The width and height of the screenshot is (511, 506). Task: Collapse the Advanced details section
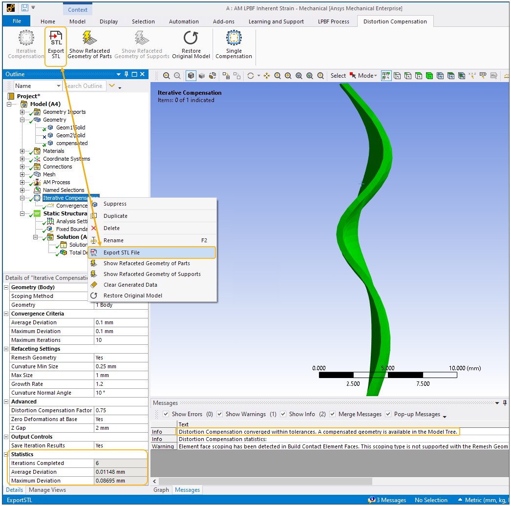click(6, 401)
